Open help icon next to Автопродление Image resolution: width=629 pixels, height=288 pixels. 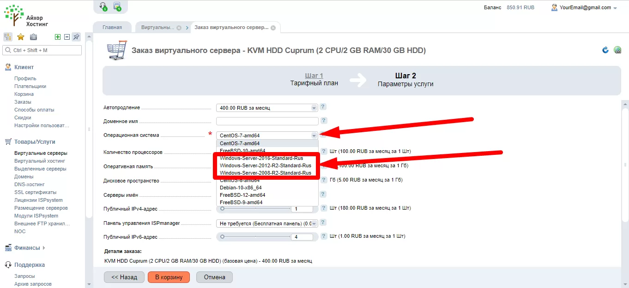pyautogui.click(x=323, y=107)
